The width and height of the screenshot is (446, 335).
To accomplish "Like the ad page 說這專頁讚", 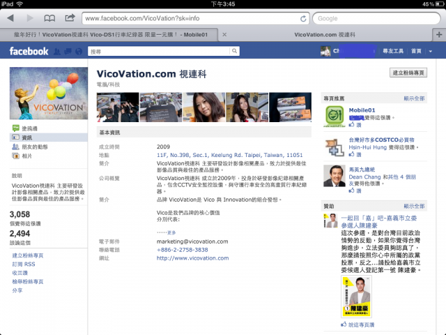I will pos(357,325).
